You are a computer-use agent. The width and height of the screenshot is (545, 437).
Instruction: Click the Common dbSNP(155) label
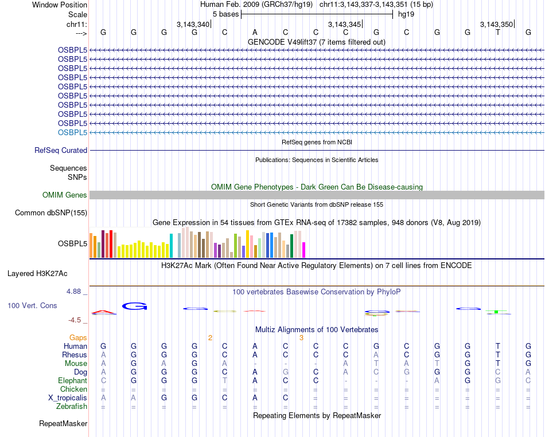tap(50, 213)
